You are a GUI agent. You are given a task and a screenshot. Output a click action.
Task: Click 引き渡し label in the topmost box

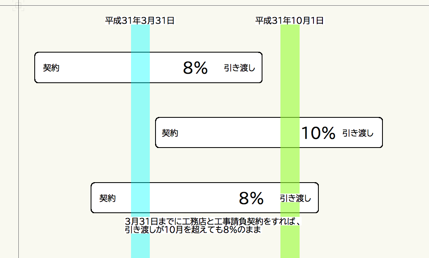point(239,68)
